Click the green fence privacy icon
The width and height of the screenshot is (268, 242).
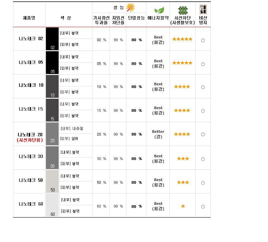(x=183, y=11)
